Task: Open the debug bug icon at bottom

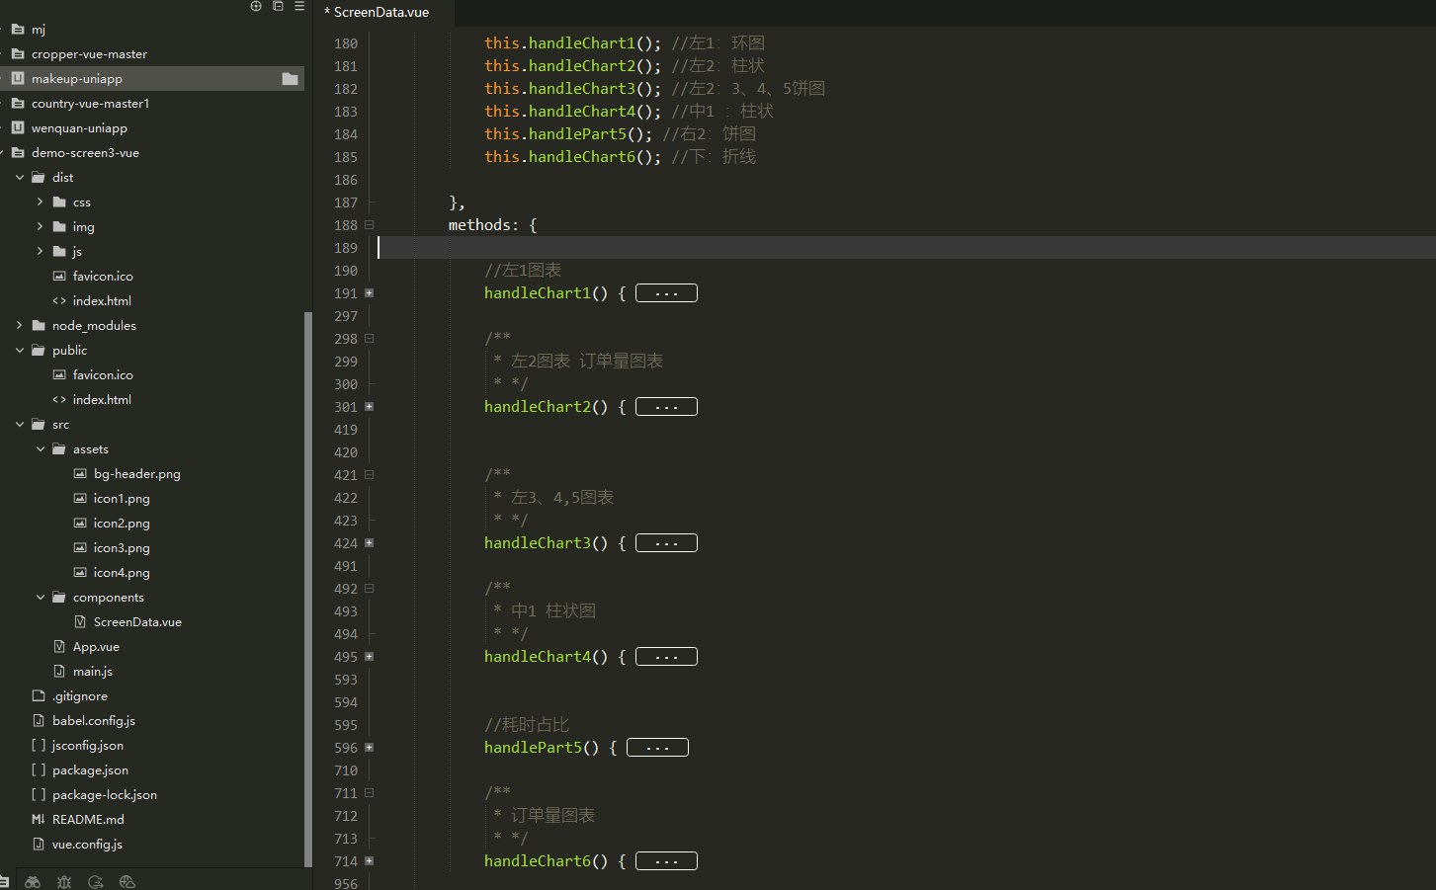Action: (64, 882)
